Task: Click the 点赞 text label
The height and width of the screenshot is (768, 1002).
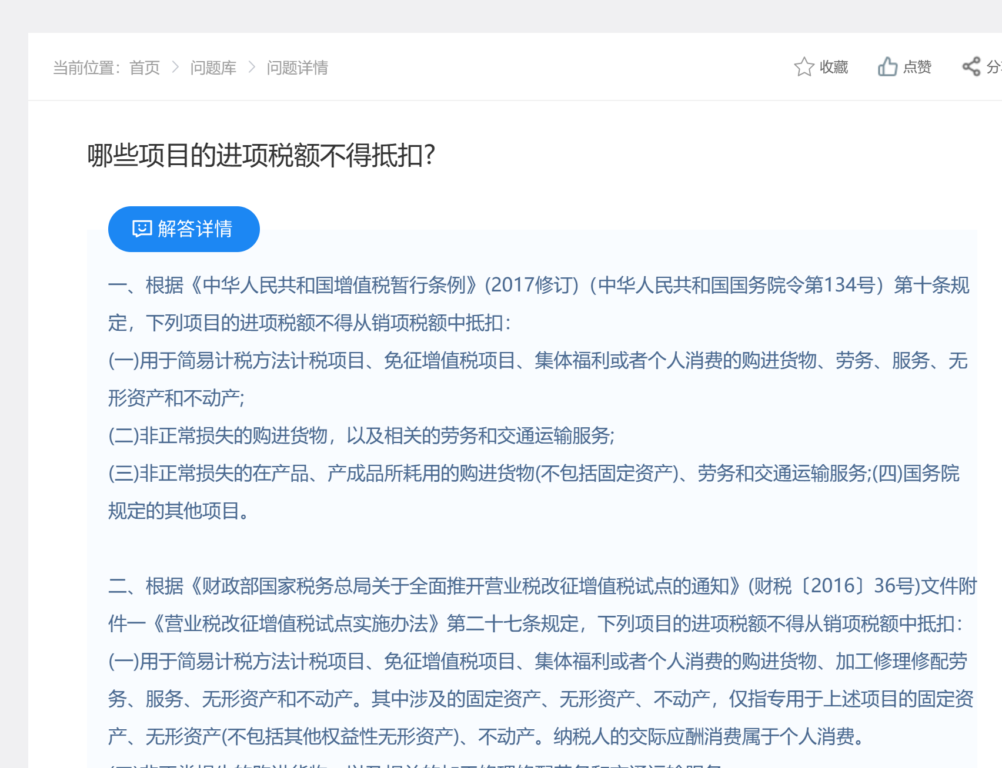Action: click(917, 68)
